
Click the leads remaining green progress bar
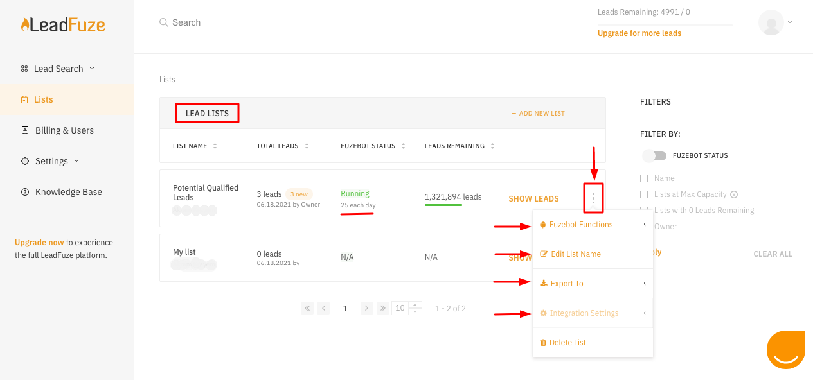click(443, 205)
